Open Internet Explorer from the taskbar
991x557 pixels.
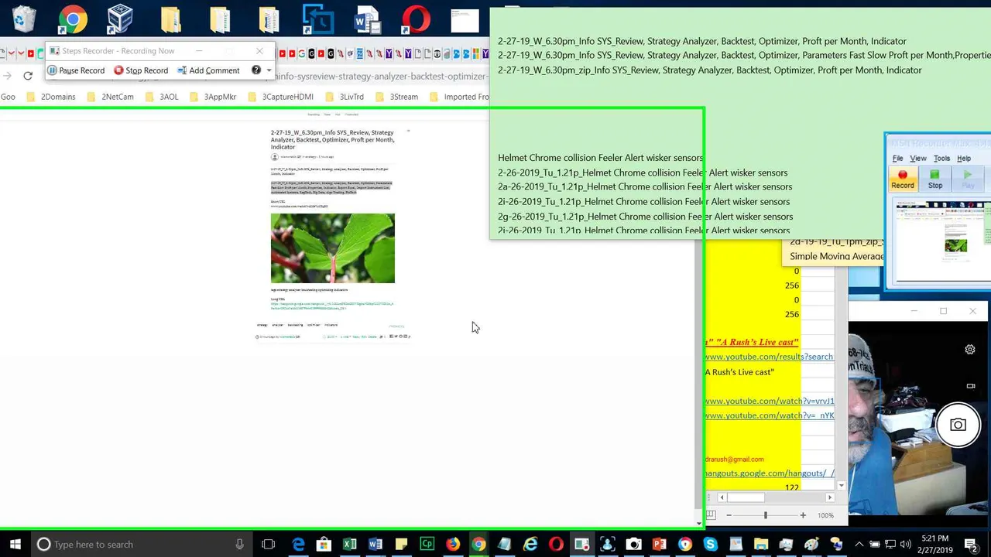click(x=530, y=544)
